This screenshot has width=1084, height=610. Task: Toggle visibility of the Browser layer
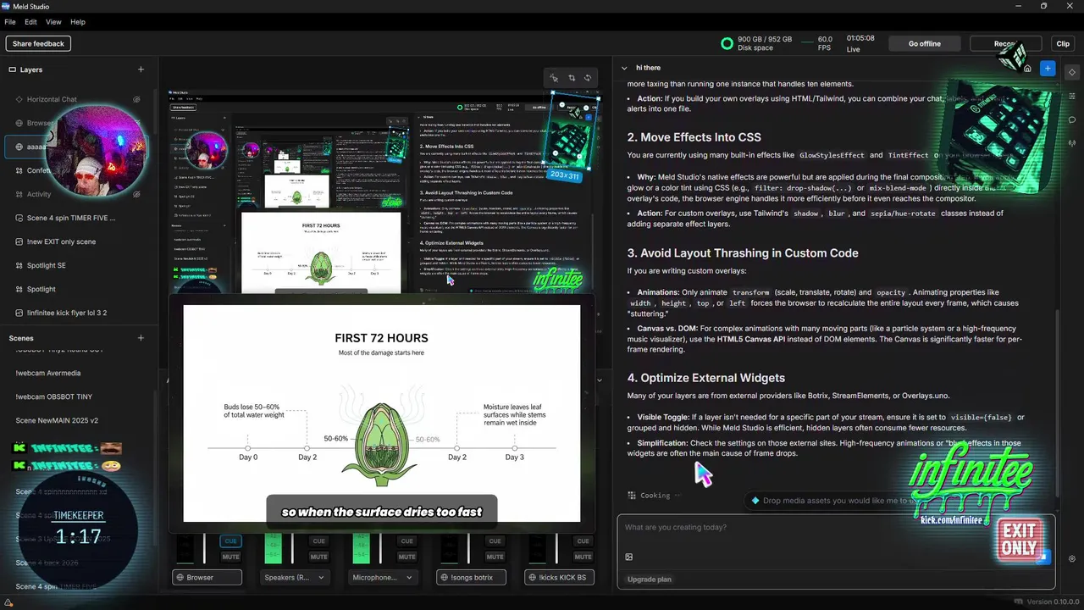point(136,123)
